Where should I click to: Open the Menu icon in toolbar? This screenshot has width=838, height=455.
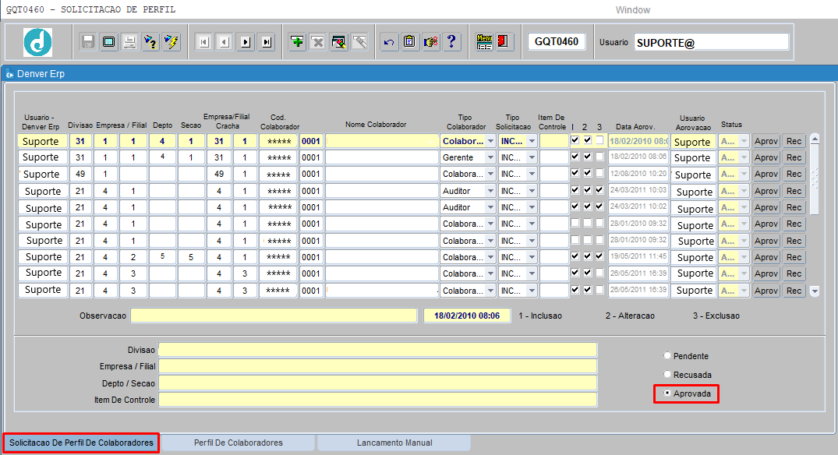484,41
